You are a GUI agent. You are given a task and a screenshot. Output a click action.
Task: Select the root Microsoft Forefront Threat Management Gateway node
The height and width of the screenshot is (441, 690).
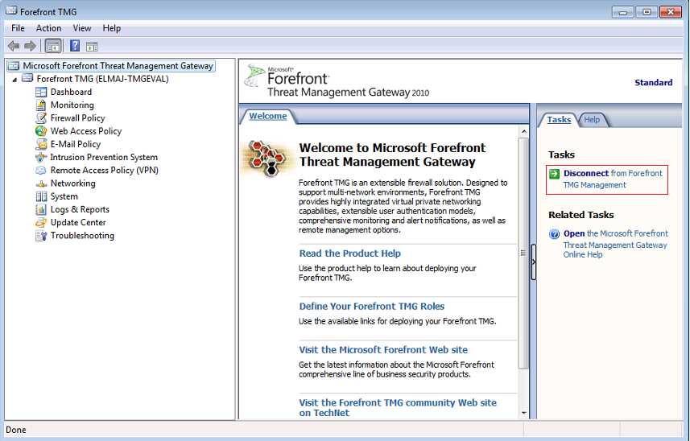118,65
